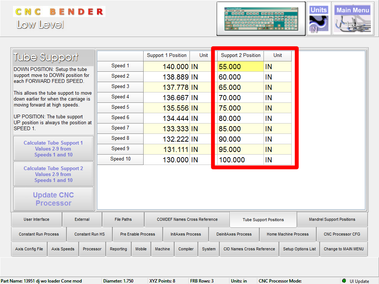Viewport: 379px width, 284px height.
Task: Open the Axis Speeds tab
Action: [x=63, y=249]
